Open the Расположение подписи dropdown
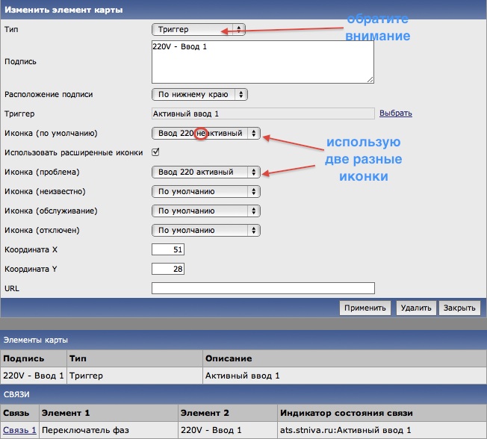This screenshot has width=487, height=439. click(x=199, y=95)
